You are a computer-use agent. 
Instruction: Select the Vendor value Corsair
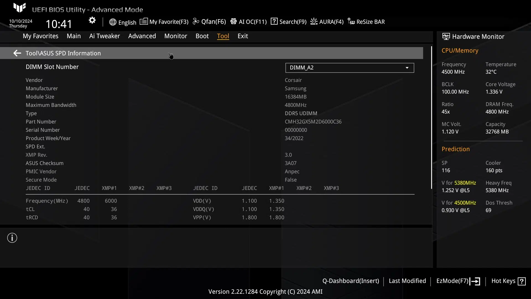(293, 80)
